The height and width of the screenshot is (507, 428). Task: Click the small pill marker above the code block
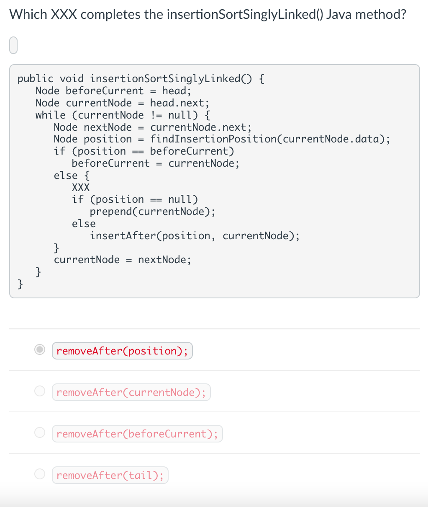click(13, 45)
